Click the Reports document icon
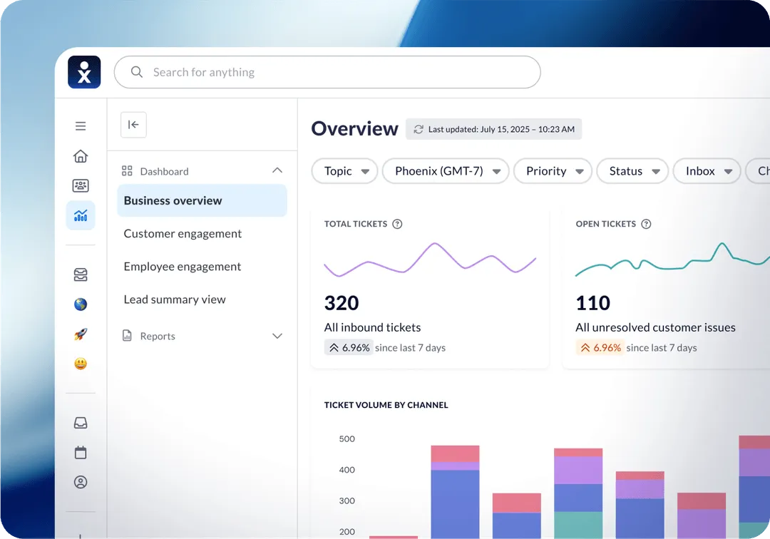This screenshot has width=770, height=539. click(127, 336)
